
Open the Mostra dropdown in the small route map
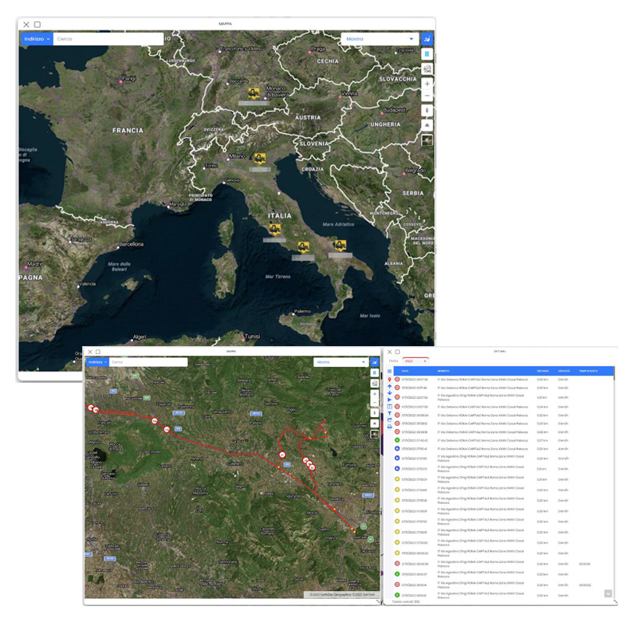pyautogui.click(x=339, y=362)
